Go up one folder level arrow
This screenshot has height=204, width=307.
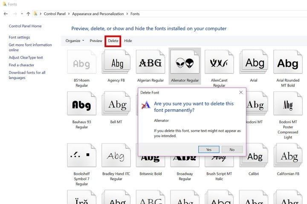tap(28, 14)
